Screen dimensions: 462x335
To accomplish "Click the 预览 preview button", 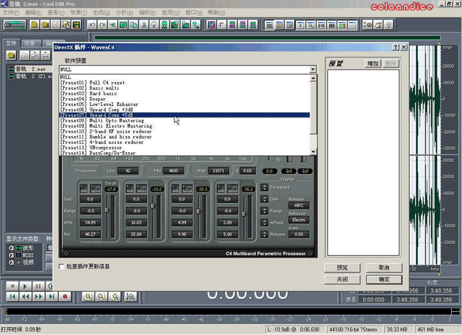I will click(342, 267).
